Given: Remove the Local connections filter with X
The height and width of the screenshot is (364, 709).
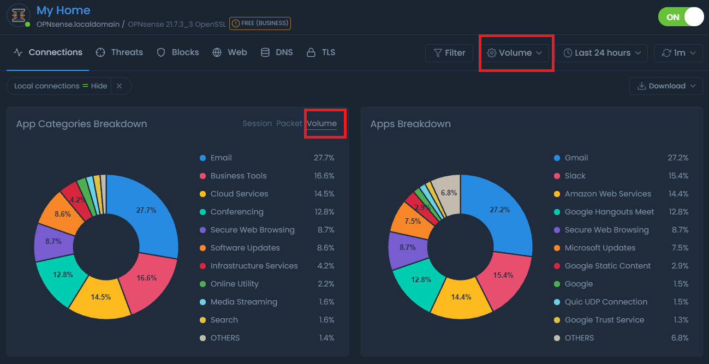Looking at the screenshot, I should coord(119,86).
